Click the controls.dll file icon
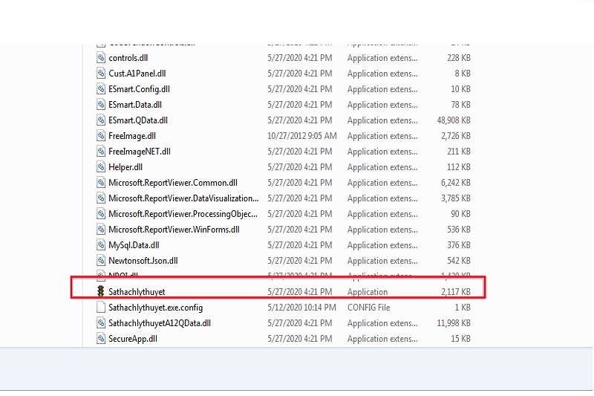Viewport: 594px width, 396px height. click(102, 58)
